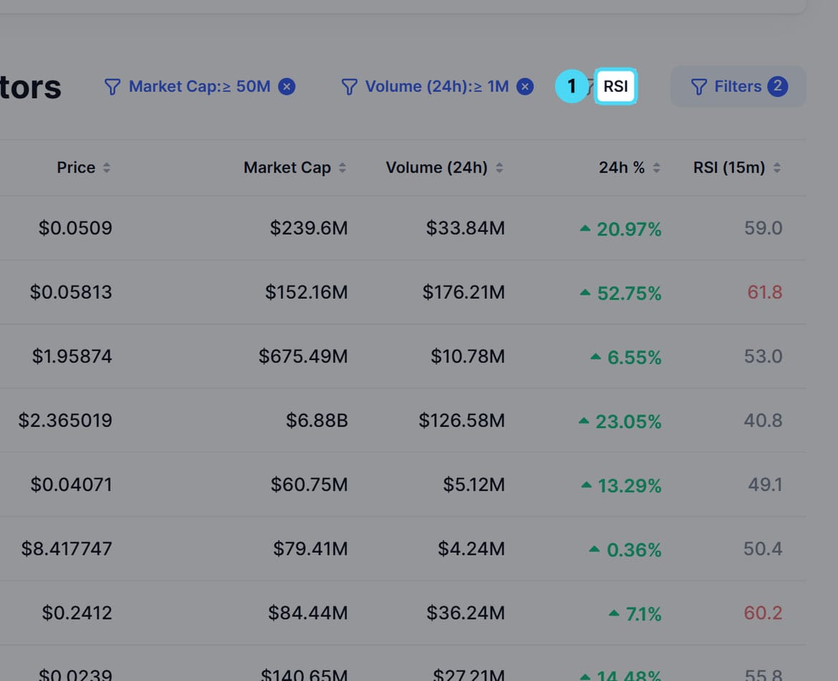Click the Price column header
The height and width of the screenshot is (681, 838).
point(76,168)
